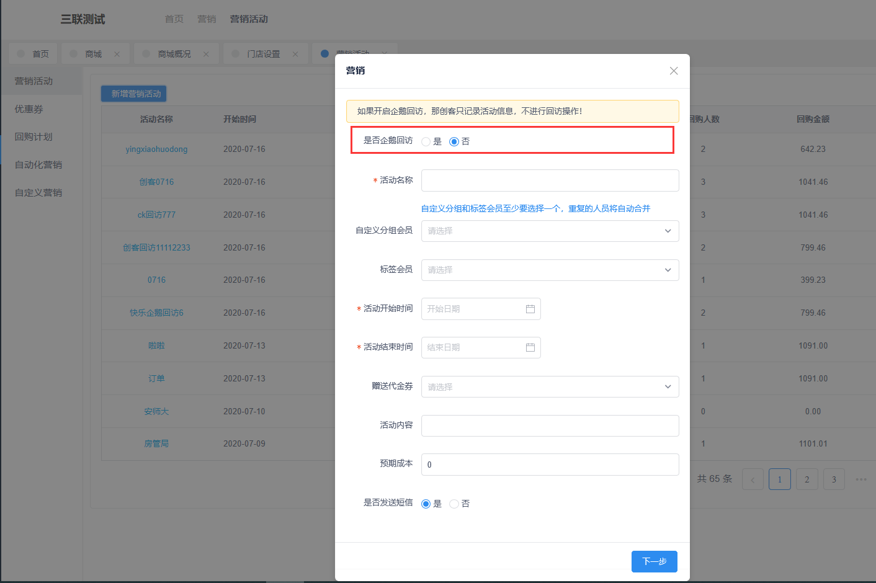The image size is (876, 583).
Task: Click 下一步 button
Action: pos(655,561)
